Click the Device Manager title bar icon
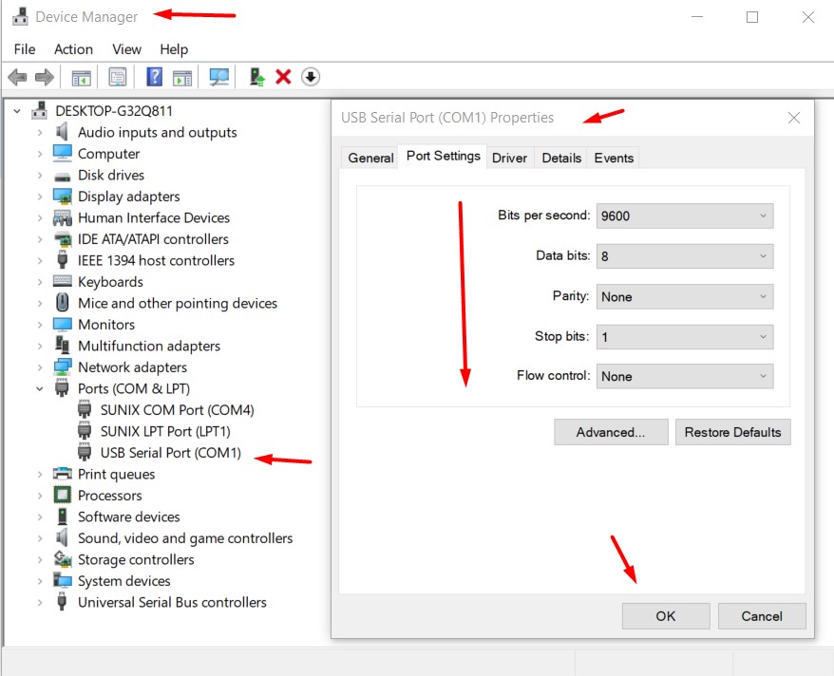 click(x=20, y=16)
